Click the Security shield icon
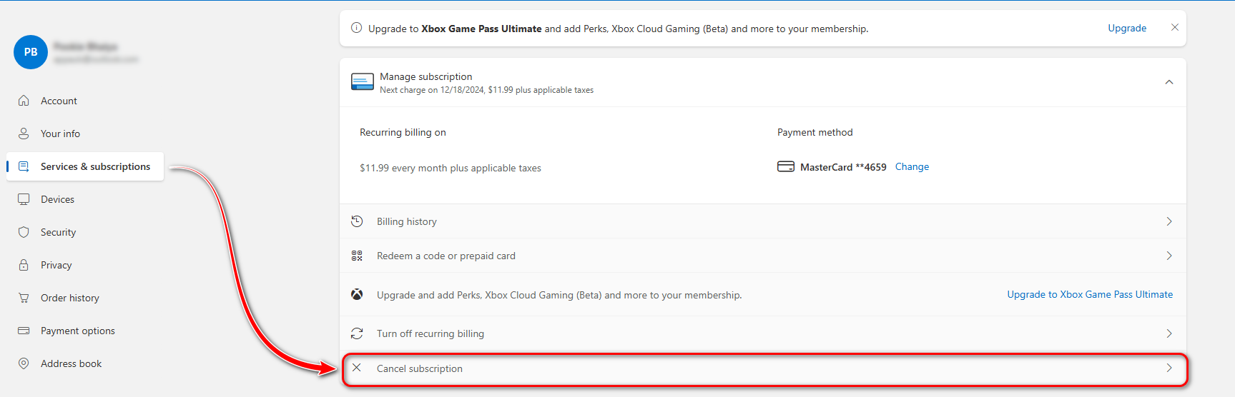The height and width of the screenshot is (397, 1235). (x=24, y=232)
